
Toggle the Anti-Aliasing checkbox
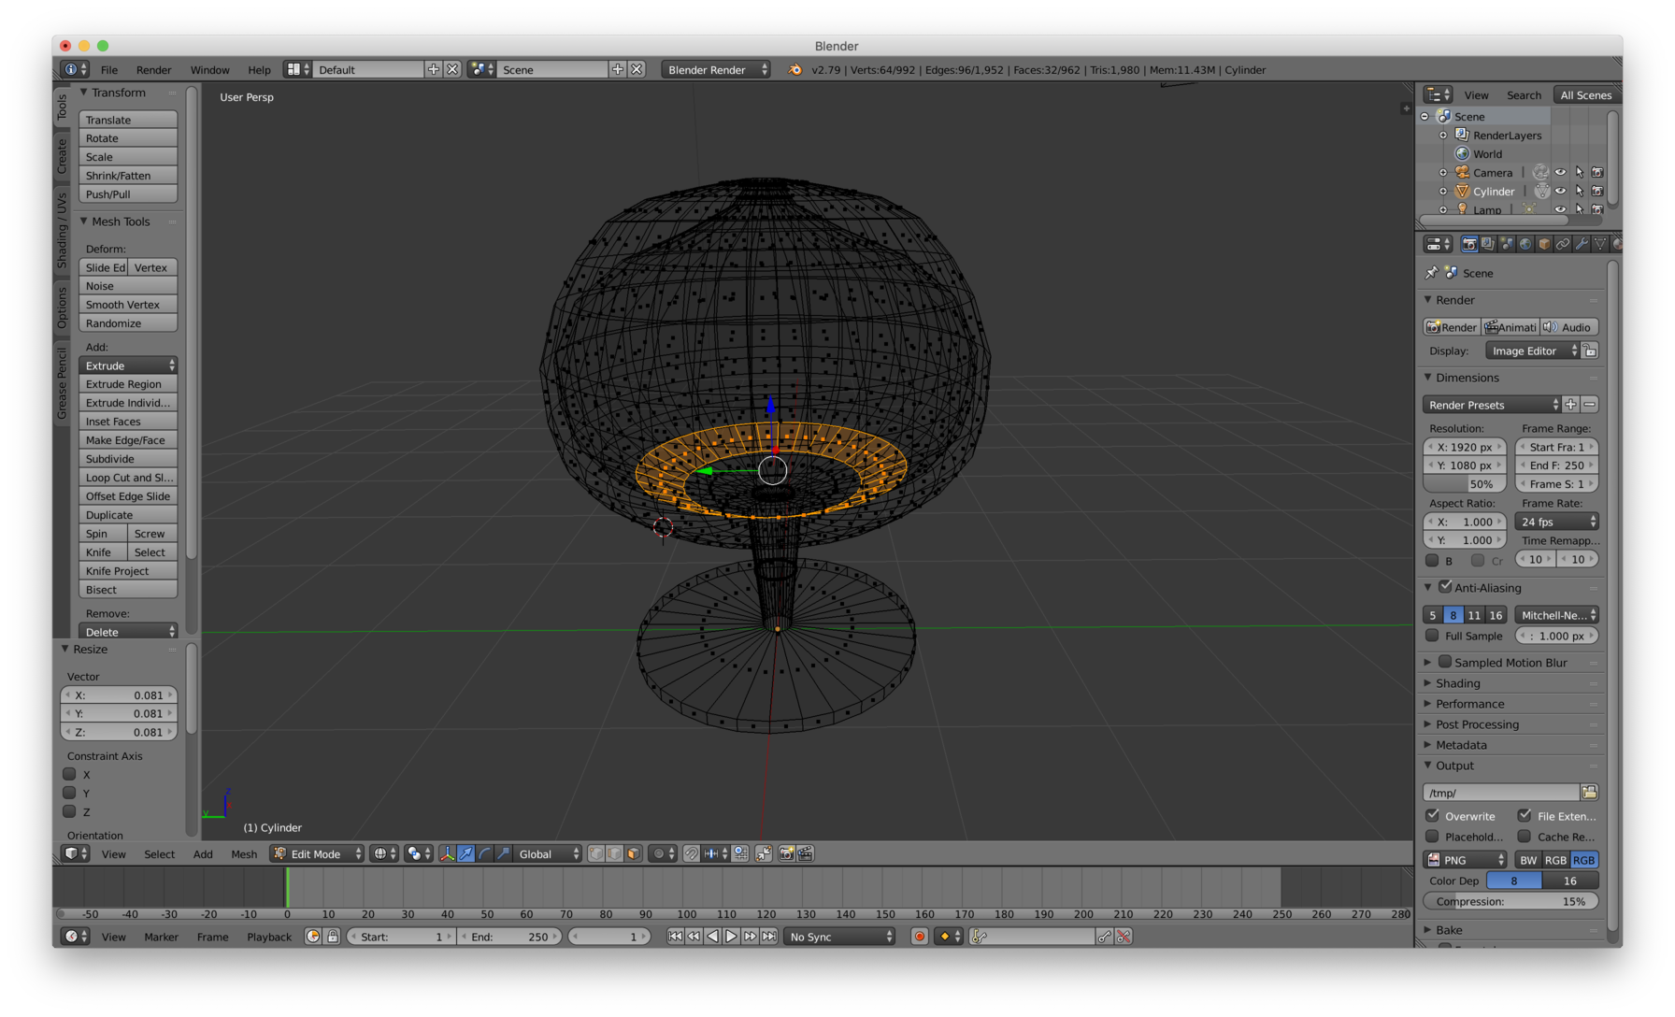[1445, 587]
